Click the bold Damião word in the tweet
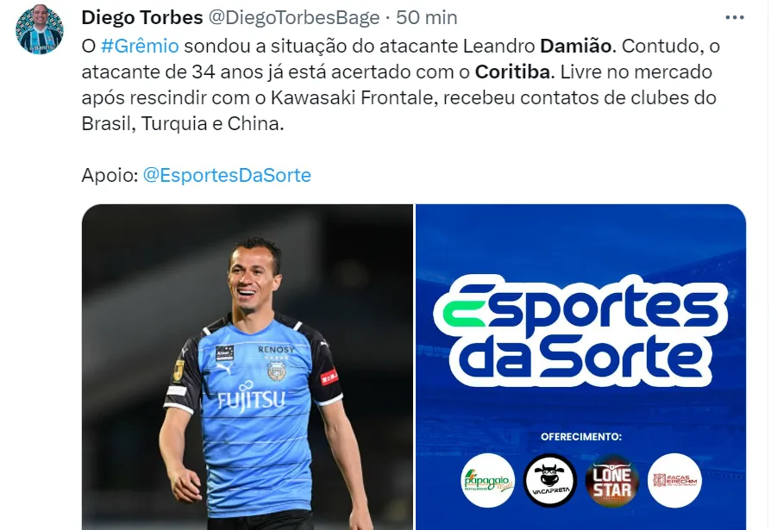Screen dimensions: 777x530 click(x=576, y=46)
